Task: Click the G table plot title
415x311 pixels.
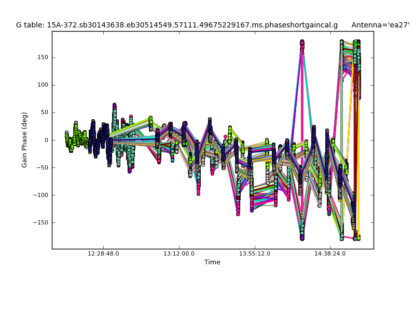Action: [x=176, y=25]
